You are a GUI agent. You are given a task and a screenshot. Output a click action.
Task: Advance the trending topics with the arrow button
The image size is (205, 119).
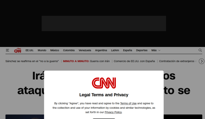pyautogui.click(x=201, y=61)
